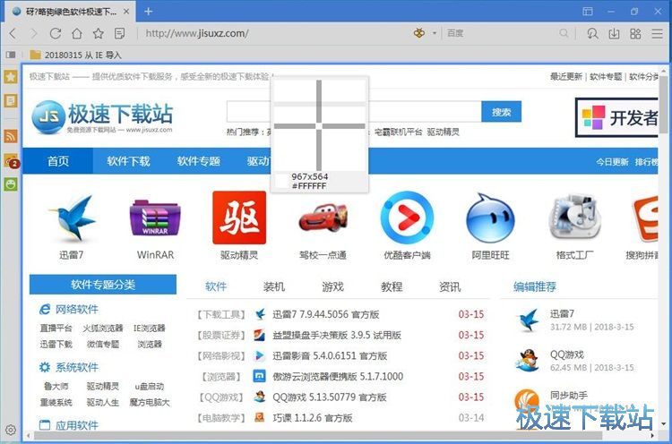The image size is (672, 444).
Task: Open the 优酷客户端 icon
Action: (407, 218)
